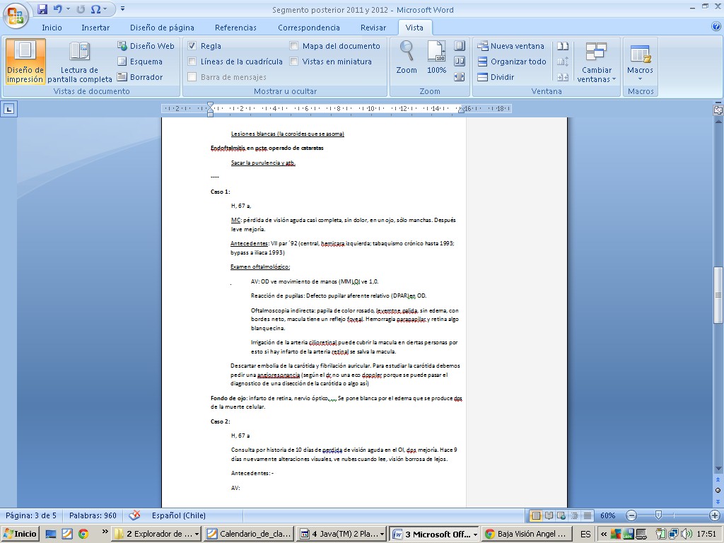Screen dimensions: 724x543
Task: Uncheck the Regla checkbox
Action: [192, 46]
